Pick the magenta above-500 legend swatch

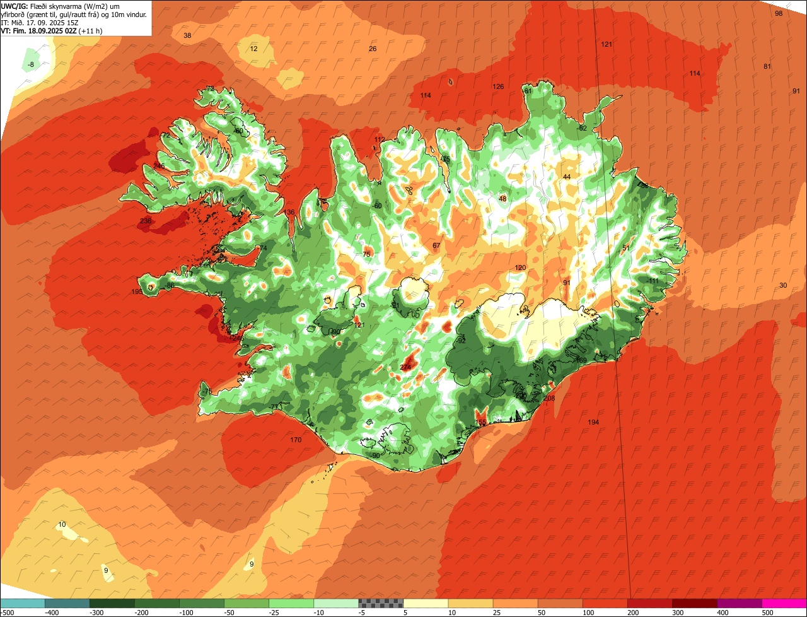[784, 603]
